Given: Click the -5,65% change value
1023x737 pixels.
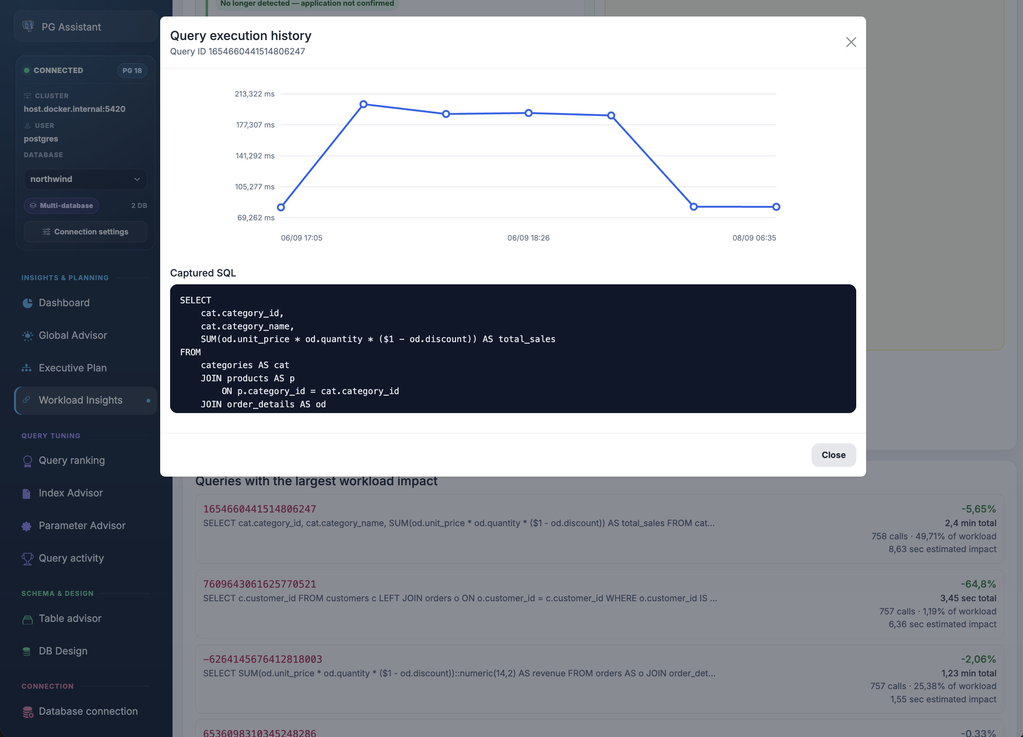Looking at the screenshot, I should [x=978, y=509].
